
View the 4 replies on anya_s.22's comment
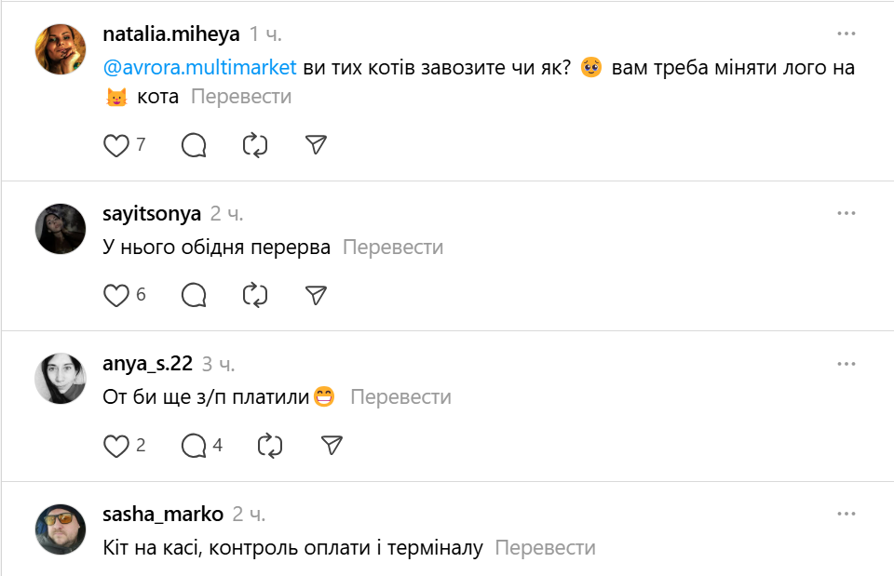coord(201,446)
